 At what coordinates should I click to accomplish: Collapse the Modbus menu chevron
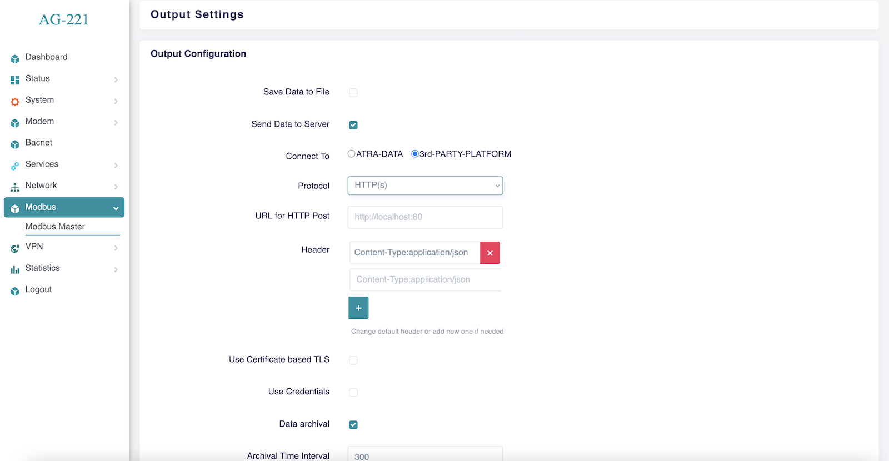[116, 208]
